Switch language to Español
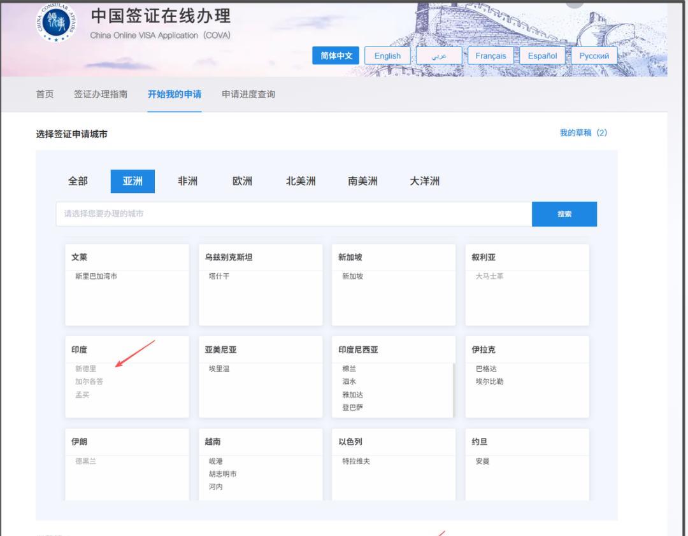This screenshot has height=536, width=688. pos(542,56)
